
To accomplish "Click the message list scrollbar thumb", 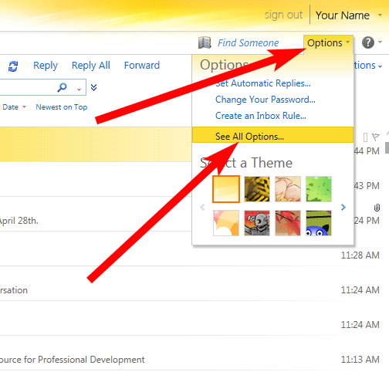I will (387, 147).
